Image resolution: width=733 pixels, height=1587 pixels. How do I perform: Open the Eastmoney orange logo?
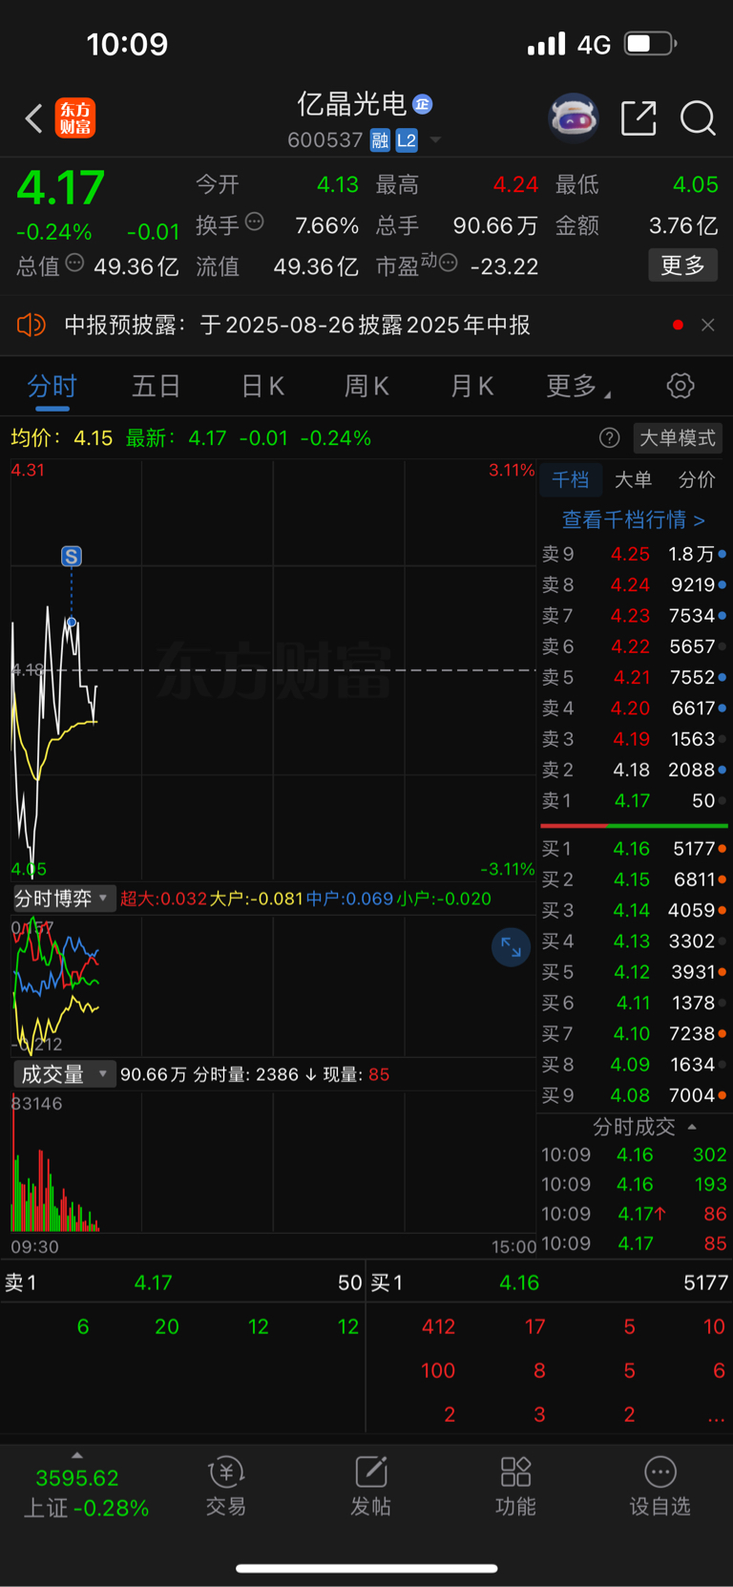click(75, 118)
